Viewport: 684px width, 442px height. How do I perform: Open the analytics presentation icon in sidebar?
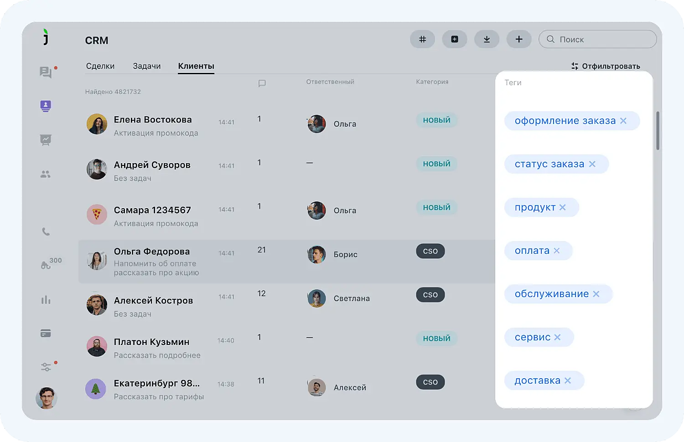46,140
